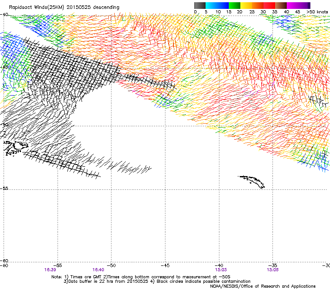Click the '-50' longitude axis label at bottom
Viewport: 330px width, 289px height.
click(x=111, y=265)
